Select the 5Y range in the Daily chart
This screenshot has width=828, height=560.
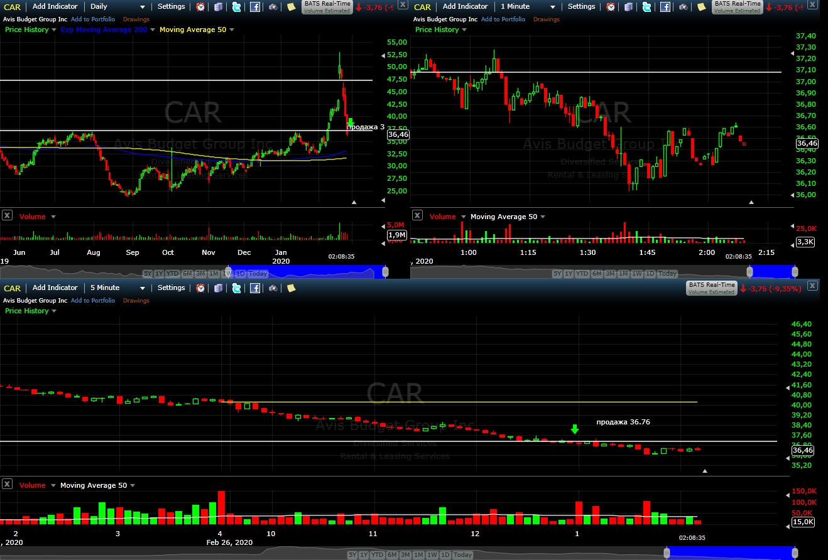click(x=148, y=274)
